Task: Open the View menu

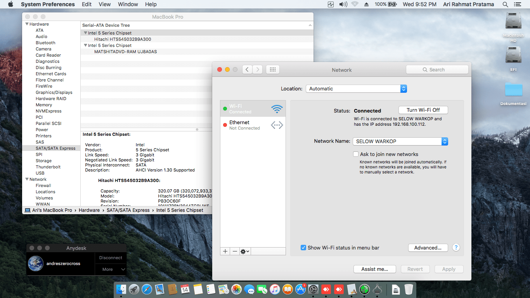Action: click(105, 4)
